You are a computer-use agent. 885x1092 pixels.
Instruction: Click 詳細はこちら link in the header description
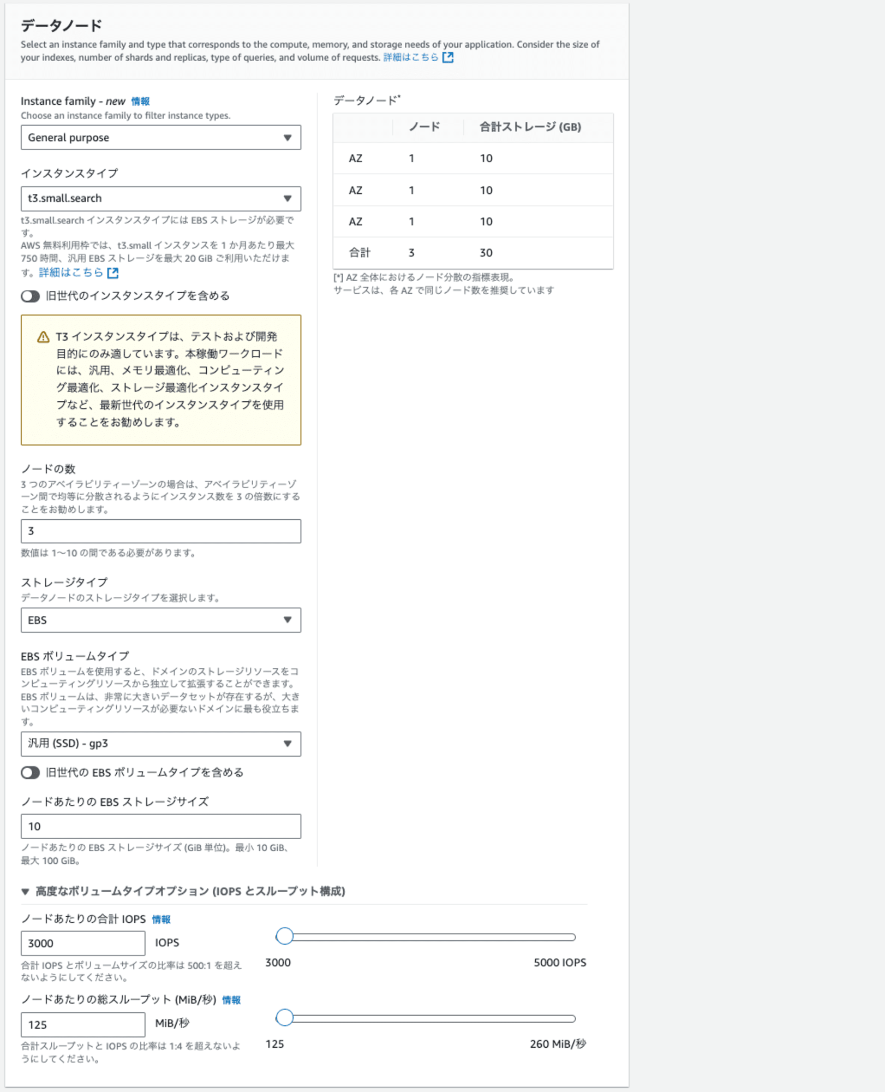(x=411, y=57)
